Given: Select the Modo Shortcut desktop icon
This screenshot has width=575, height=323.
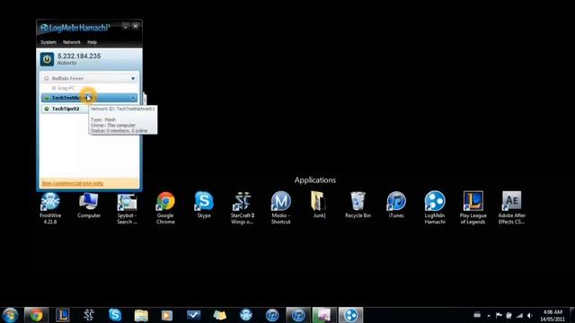Looking at the screenshot, I should [281, 208].
